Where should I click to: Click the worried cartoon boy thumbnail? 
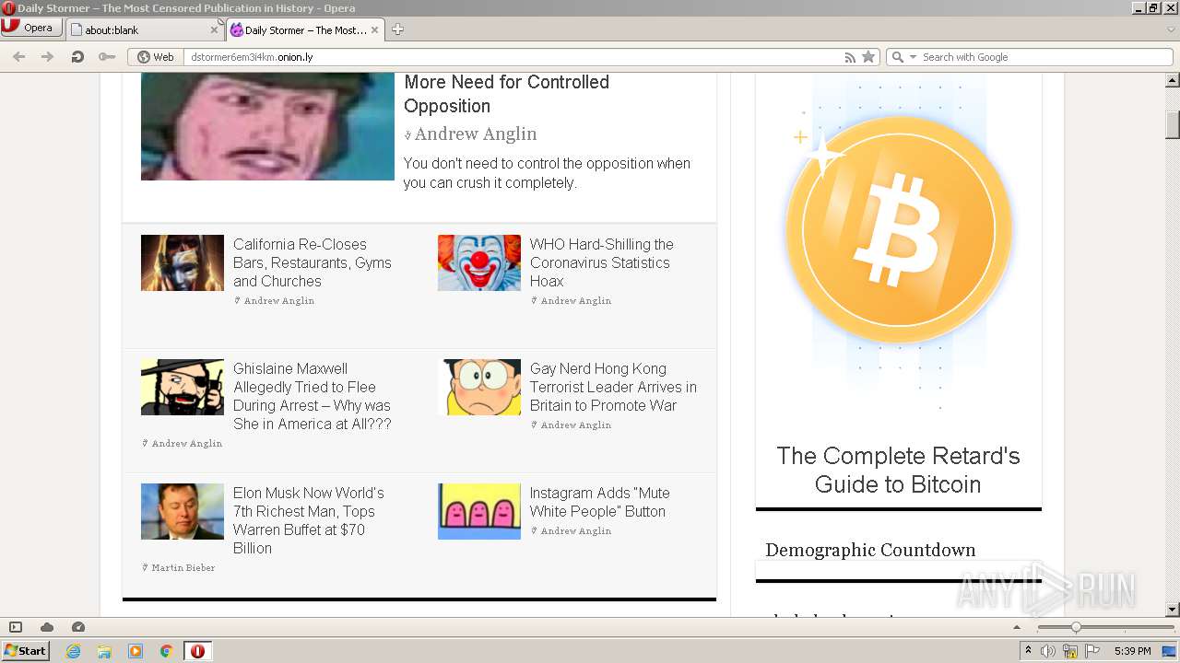point(479,387)
